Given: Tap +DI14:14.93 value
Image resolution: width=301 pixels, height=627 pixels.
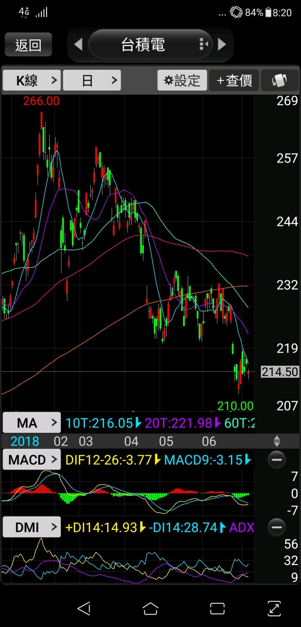Looking at the screenshot, I should [x=102, y=527].
